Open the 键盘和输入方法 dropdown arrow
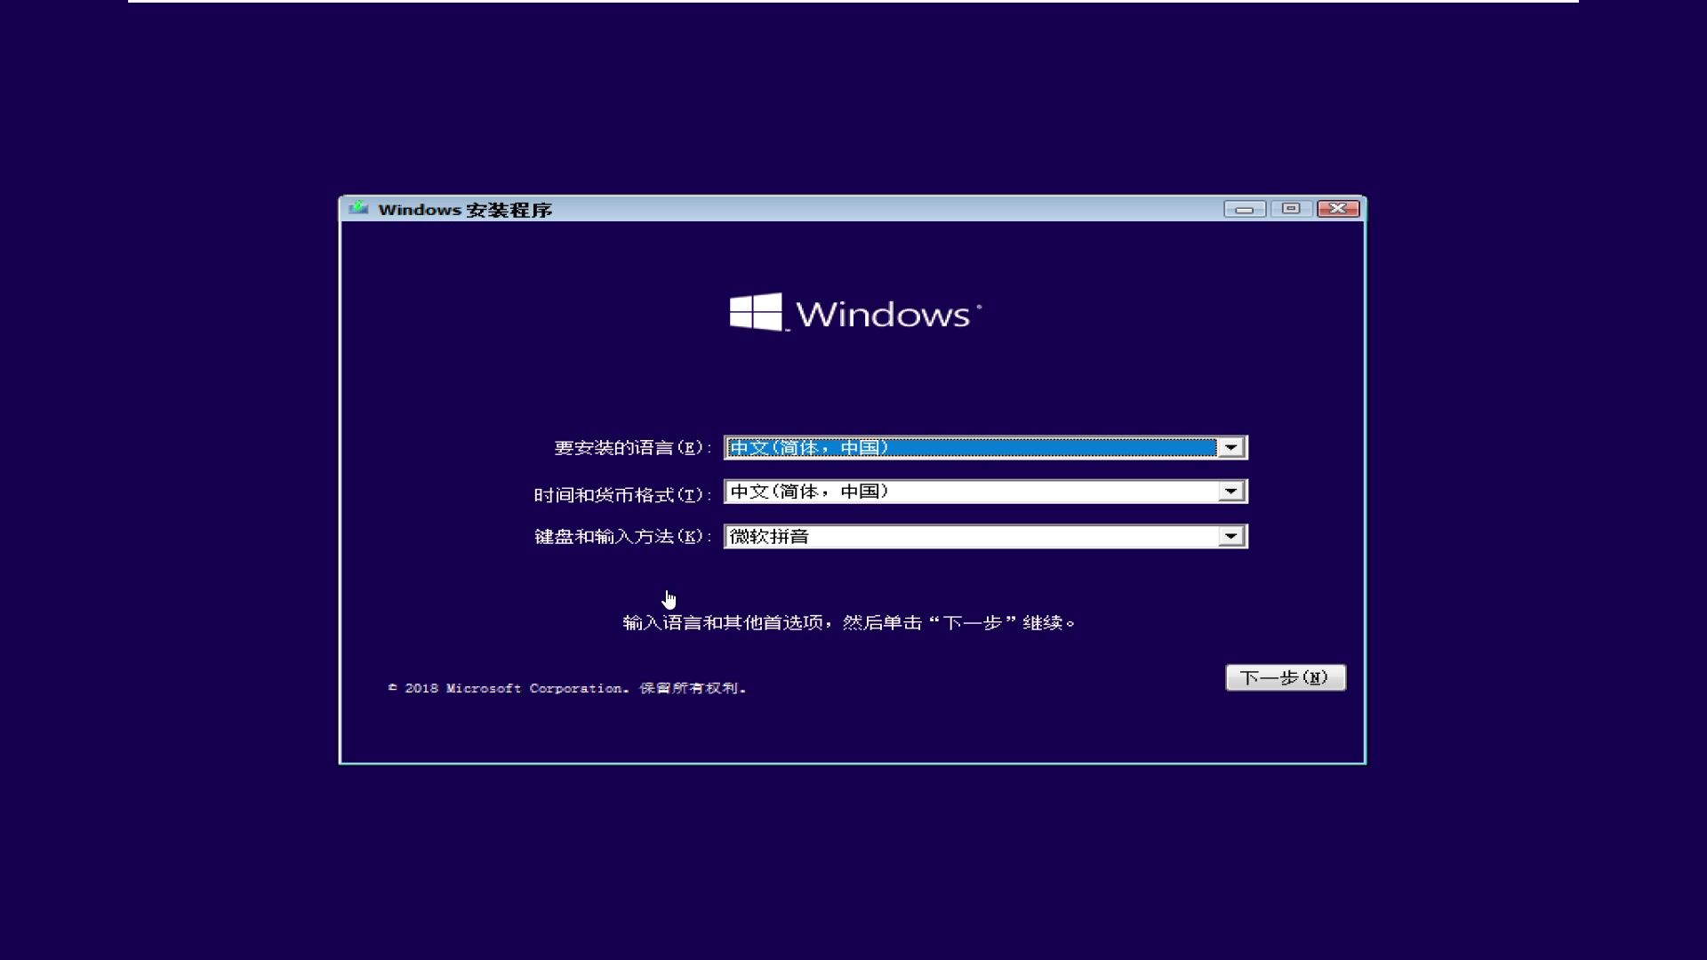This screenshot has width=1707, height=960. tap(1230, 536)
